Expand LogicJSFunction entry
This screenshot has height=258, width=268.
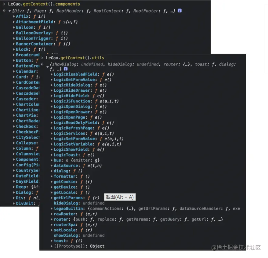pyautogui.click(x=52, y=101)
